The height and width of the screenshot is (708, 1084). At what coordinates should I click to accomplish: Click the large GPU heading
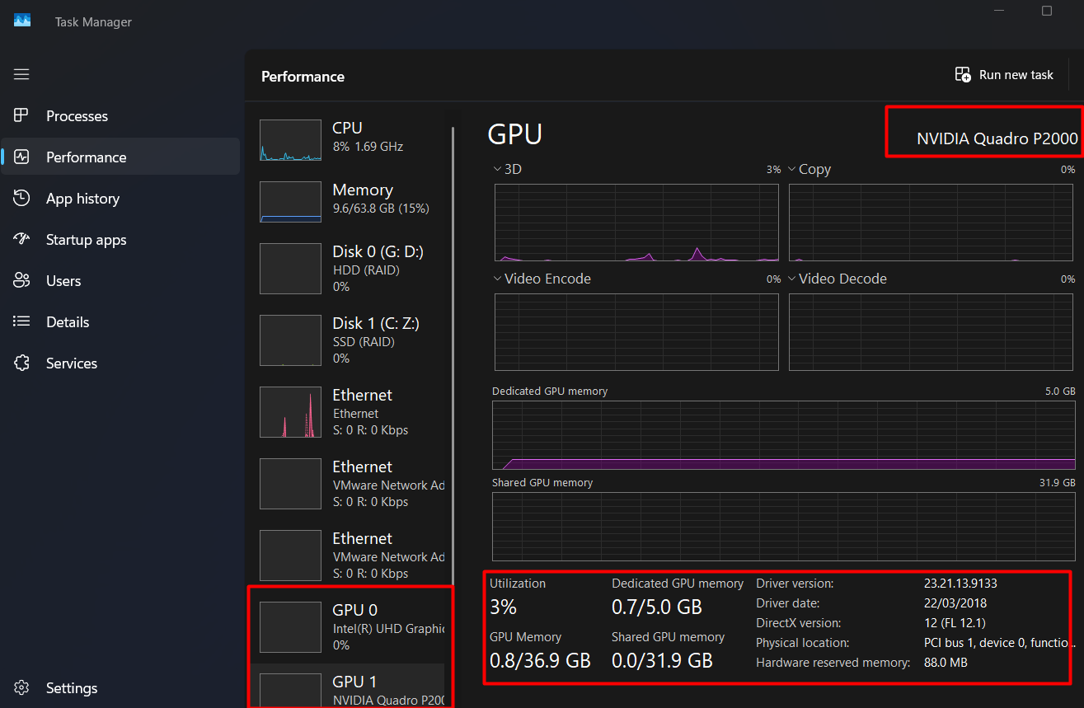(515, 134)
